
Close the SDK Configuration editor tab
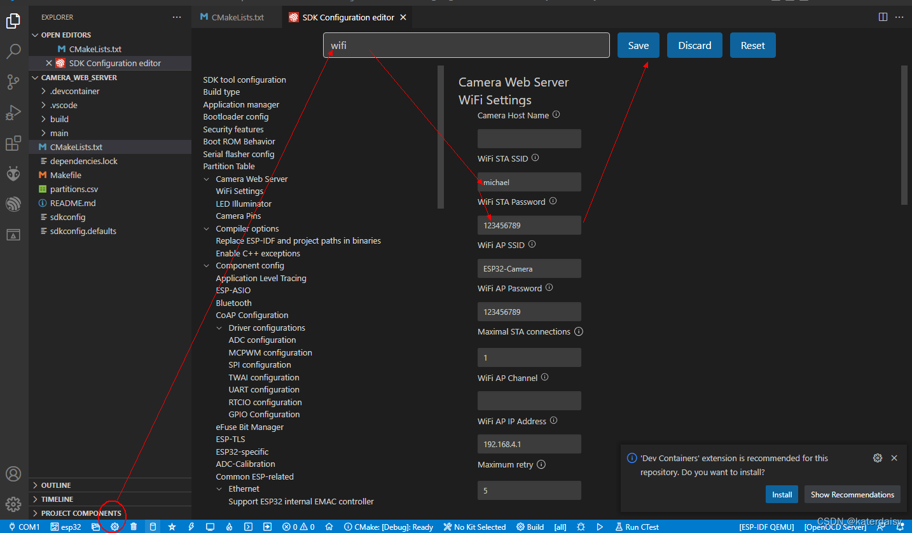(x=403, y=17)
